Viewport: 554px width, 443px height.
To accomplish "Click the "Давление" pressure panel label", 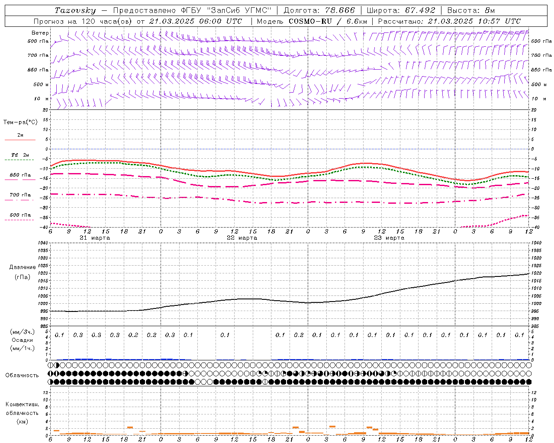I will point(23,267).
